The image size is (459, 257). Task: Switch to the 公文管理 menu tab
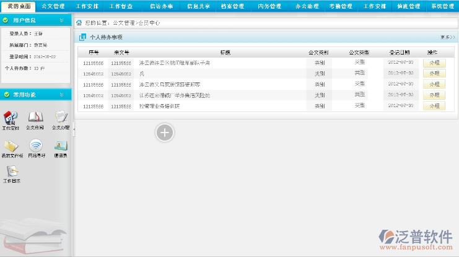(52, 6)
